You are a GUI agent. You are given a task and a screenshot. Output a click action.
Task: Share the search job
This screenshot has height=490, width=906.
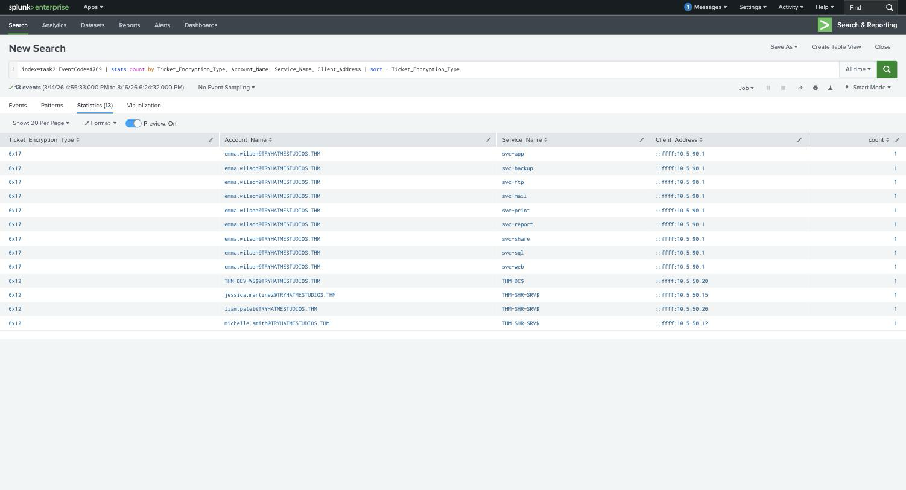click(800, 87)
